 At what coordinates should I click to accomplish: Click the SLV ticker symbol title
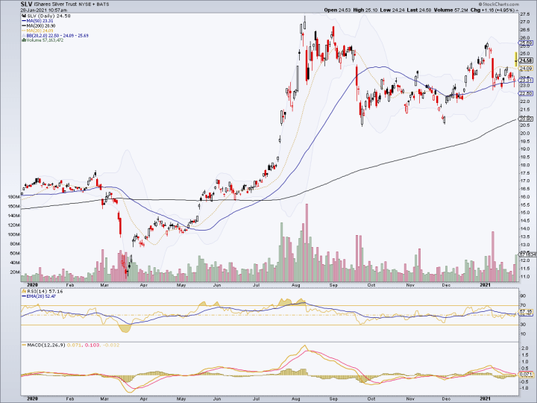click(26, 4)
